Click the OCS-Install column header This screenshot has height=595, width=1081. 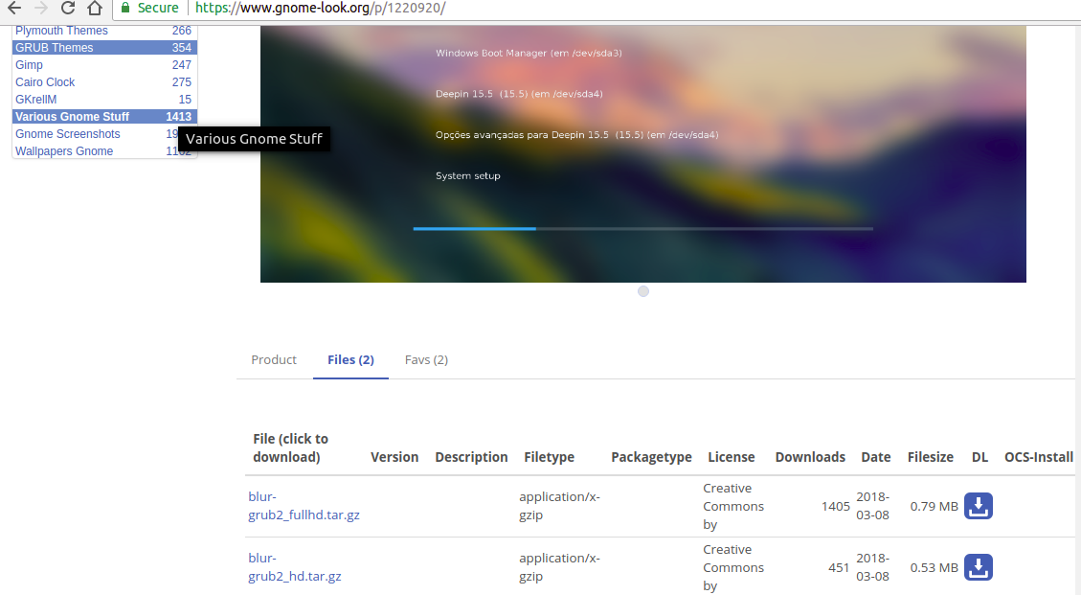click(1038, 457)
